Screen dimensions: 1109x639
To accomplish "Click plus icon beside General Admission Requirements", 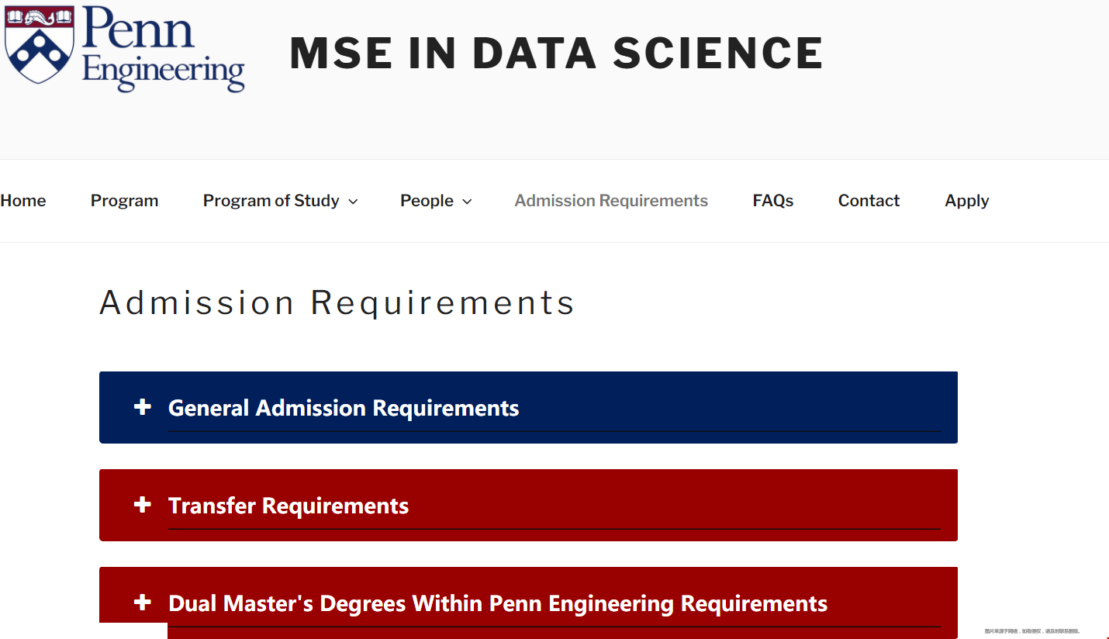I will point(142,407).
